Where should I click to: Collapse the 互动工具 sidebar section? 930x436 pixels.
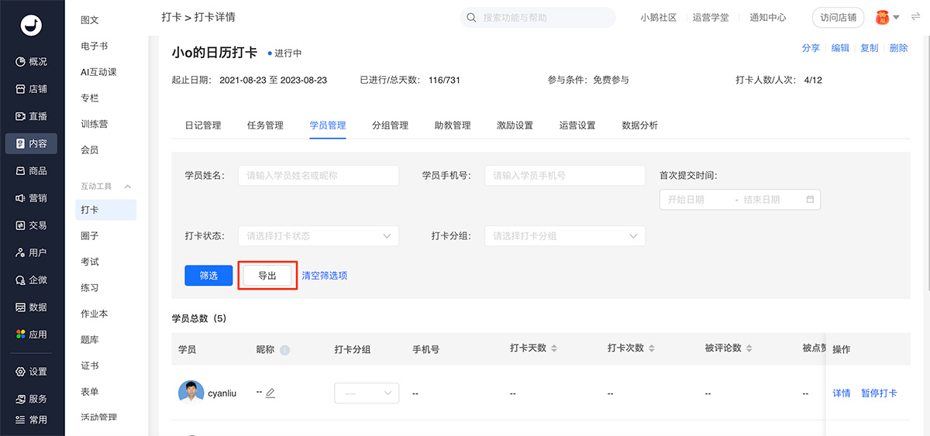tap(128, 187)
